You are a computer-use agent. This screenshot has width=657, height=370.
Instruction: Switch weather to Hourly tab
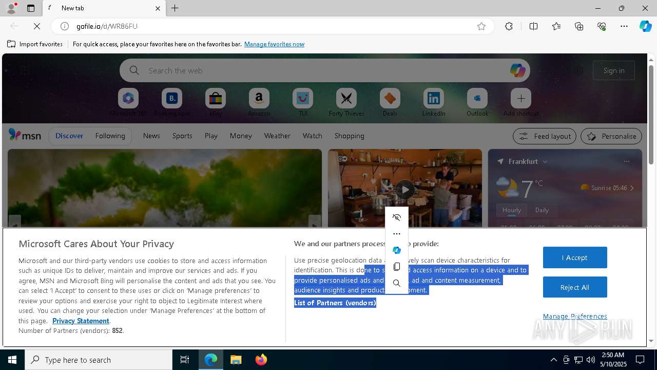point(512,210)
